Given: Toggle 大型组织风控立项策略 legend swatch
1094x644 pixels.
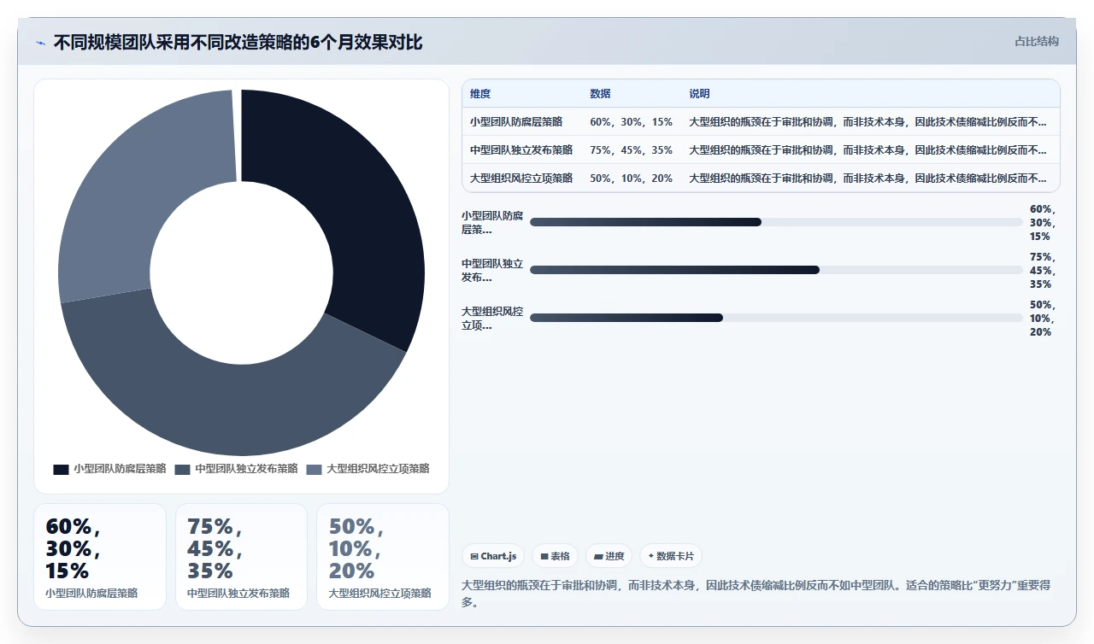Looking at the screenshot, I should point(314,469).
